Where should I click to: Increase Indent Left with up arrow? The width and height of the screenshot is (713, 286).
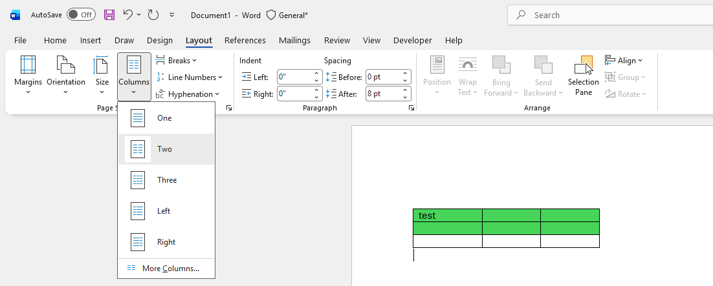click(x=316, y=74)
